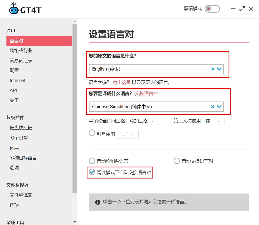Open the API settings page
The width and height of the screenshot is (259, 225).
(x=13, y=90)
